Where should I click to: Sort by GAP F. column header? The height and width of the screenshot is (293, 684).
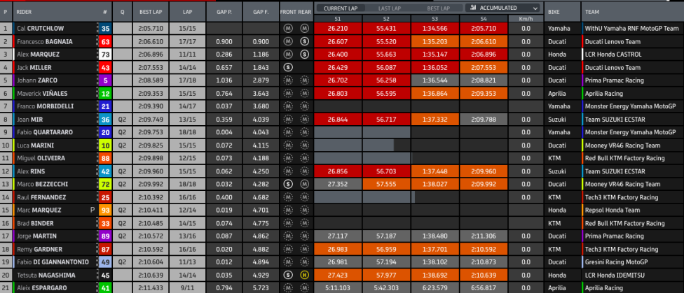tap(261, 12)
